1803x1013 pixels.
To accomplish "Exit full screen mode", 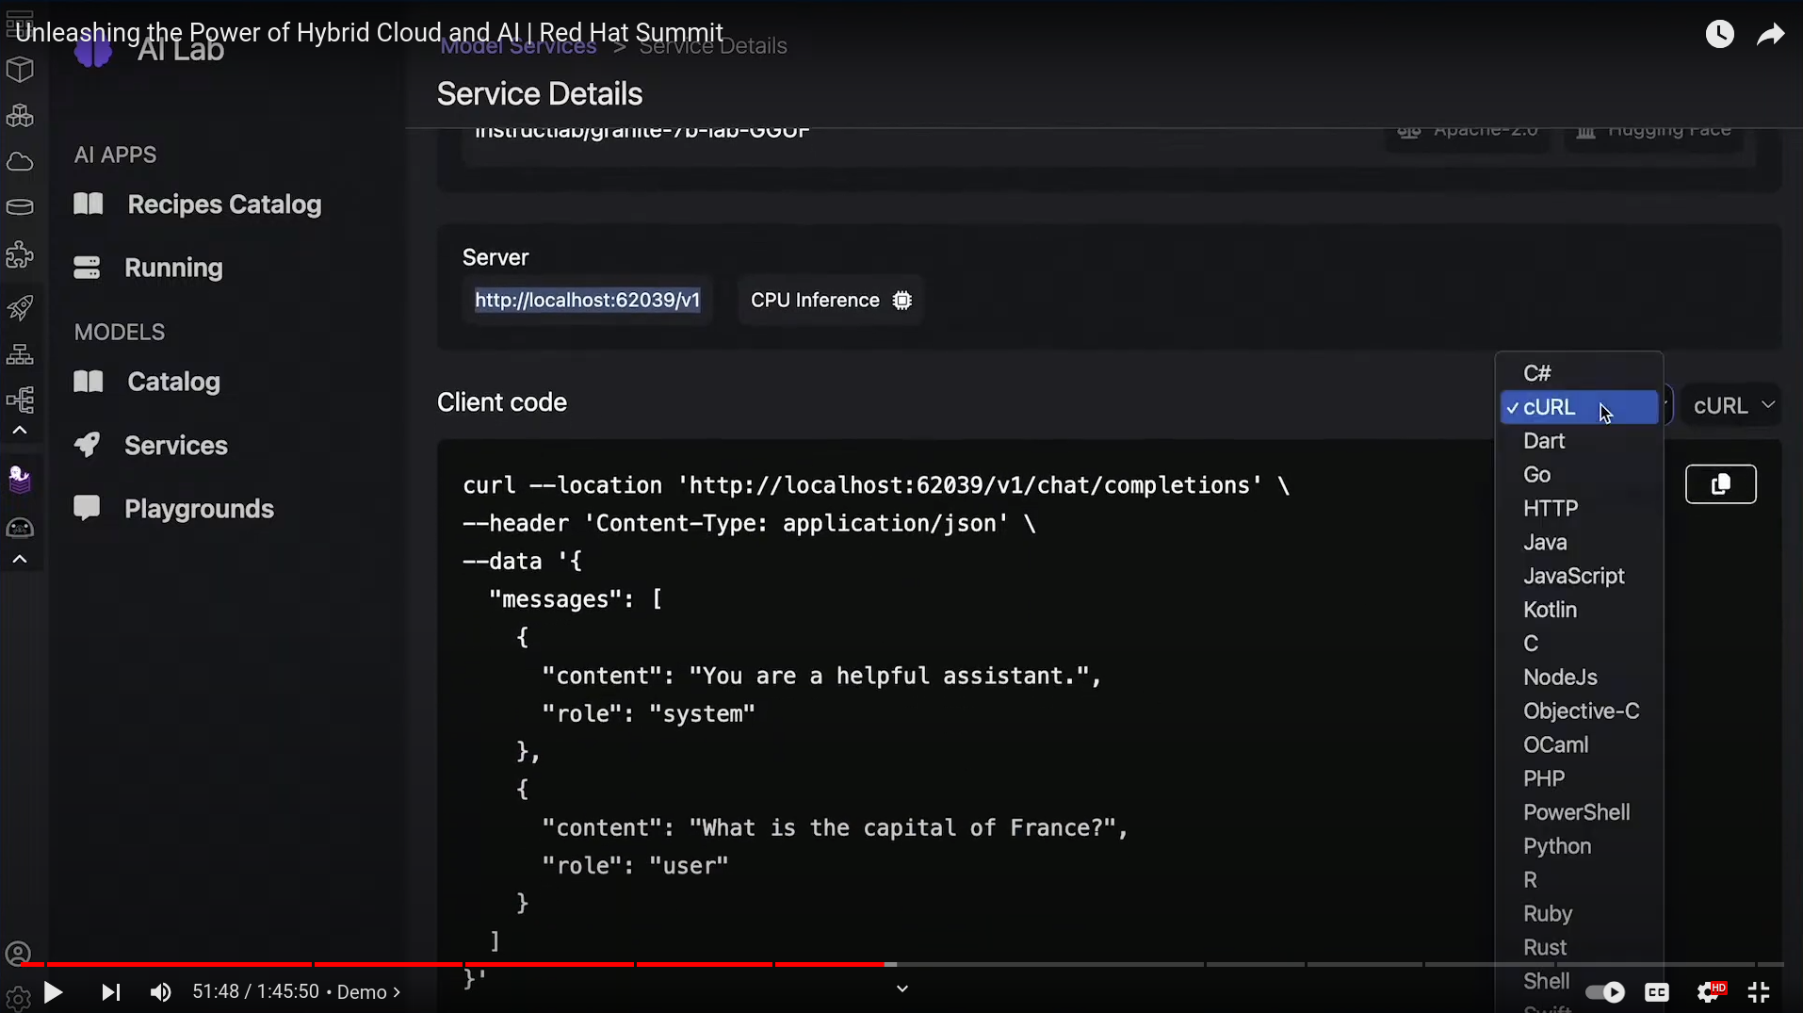I will [x=1759, y=992].
